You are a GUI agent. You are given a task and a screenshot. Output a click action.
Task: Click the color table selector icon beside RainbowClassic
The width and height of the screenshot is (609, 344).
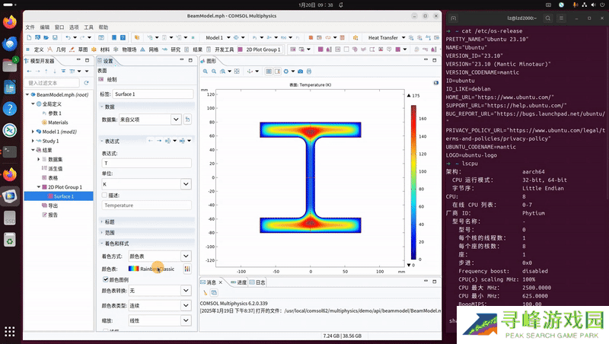pos(187,269)
